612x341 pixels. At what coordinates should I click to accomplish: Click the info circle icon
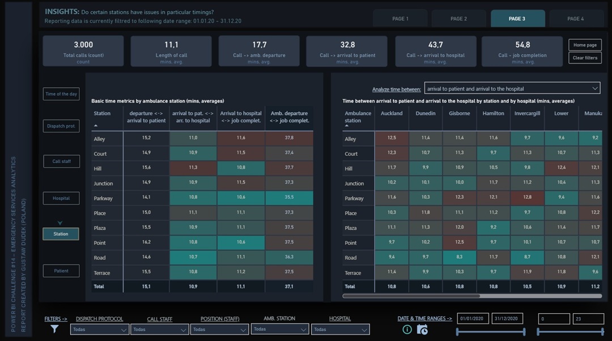point(407,329)
